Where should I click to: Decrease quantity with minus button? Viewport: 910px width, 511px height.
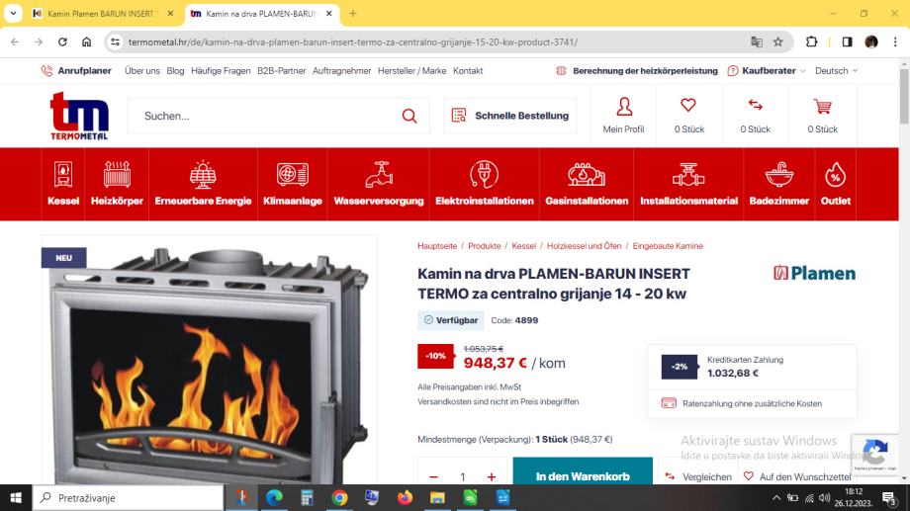click(x=433, y=476)
